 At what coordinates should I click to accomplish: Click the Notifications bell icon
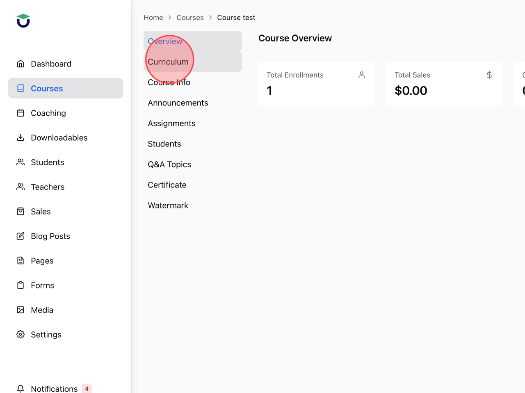tap(21, 388)
